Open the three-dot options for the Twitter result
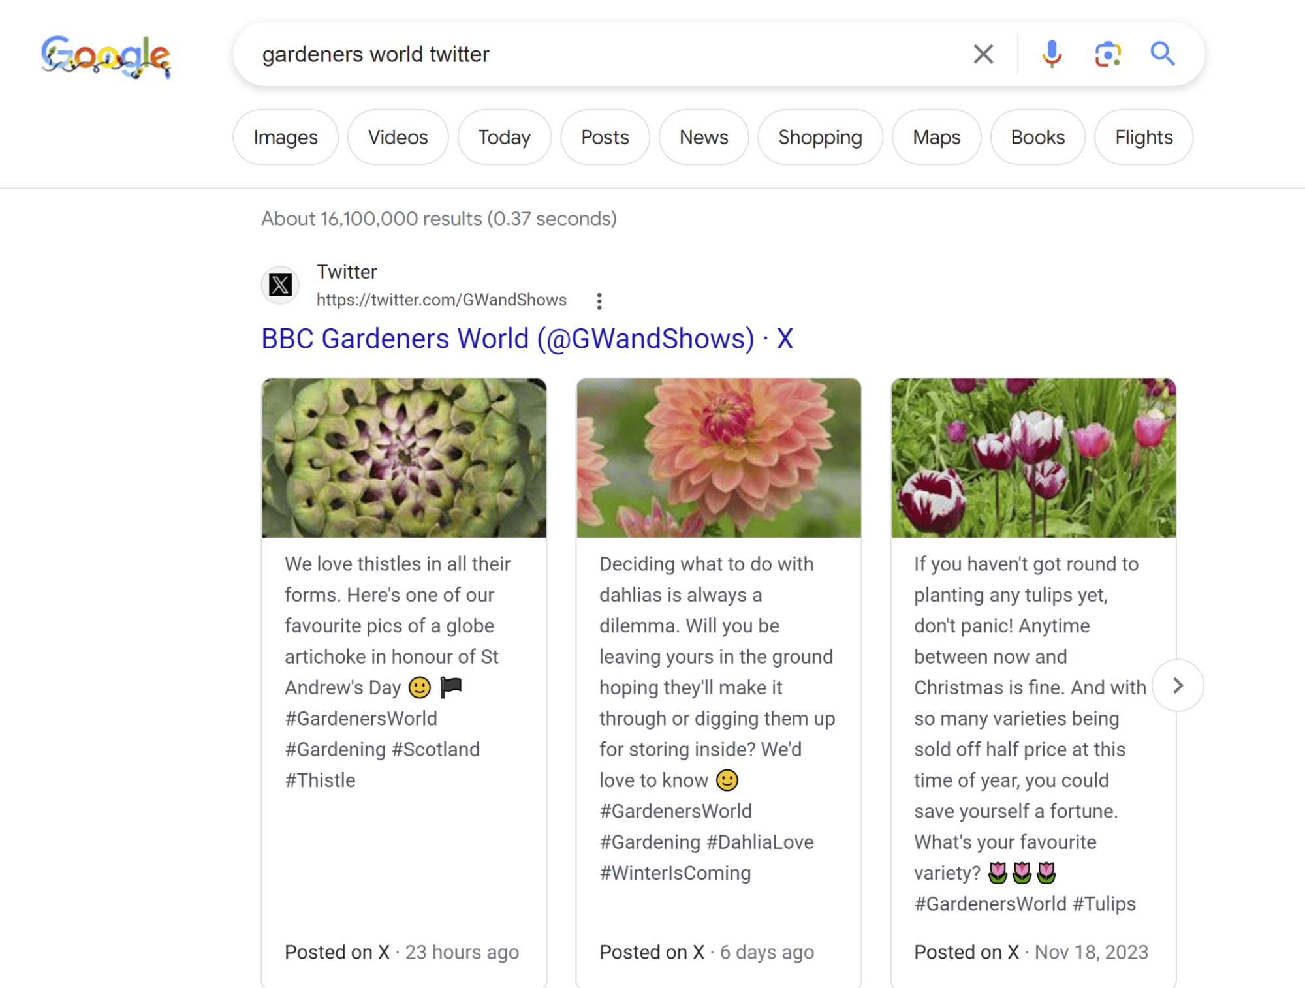The height and width of the screenshot is (988, 1305). coord(599,301)
